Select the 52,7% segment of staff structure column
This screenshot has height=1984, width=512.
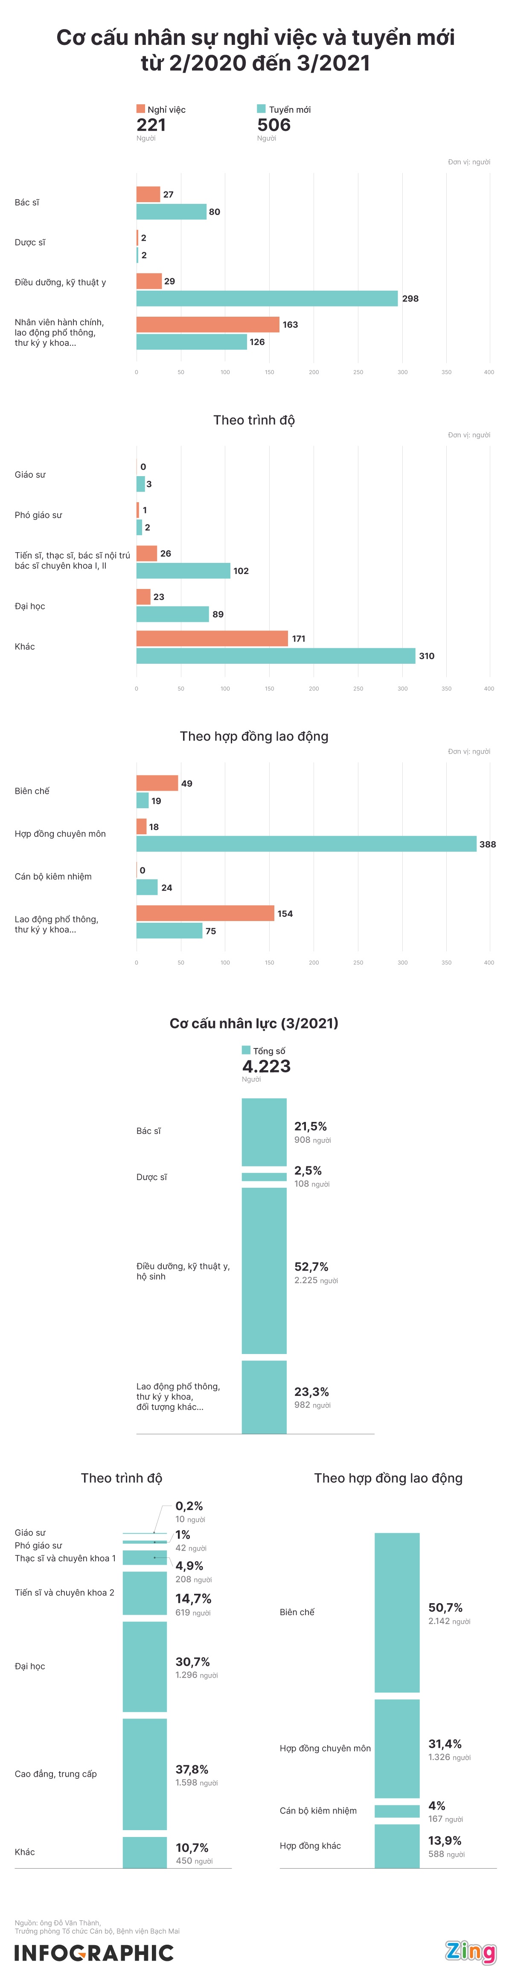pyautogui.click(x=264, y=1271)
